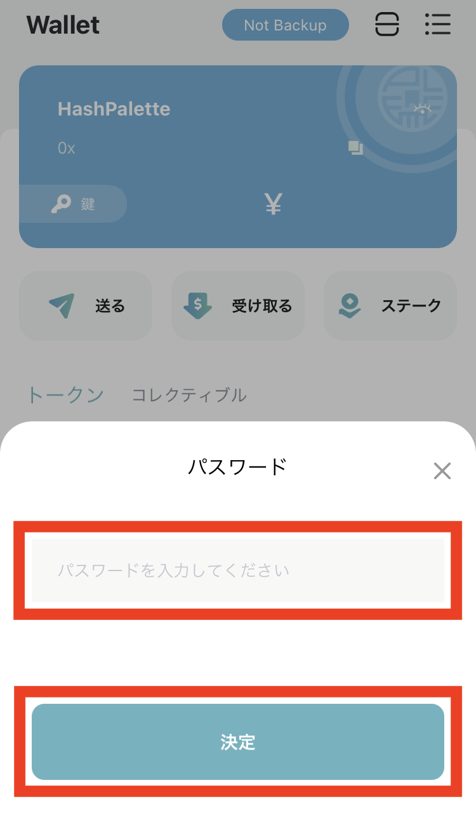Screen dimensions: 476x818
Task: Copy wallet address using copy icon
Action: coord(355,148)
